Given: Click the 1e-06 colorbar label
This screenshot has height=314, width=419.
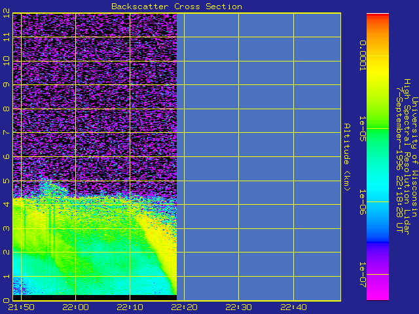Looking at the screenshot, I should point(362,202).
